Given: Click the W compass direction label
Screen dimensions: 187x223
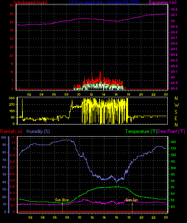Looking at the screenshot, I should 177,105.
